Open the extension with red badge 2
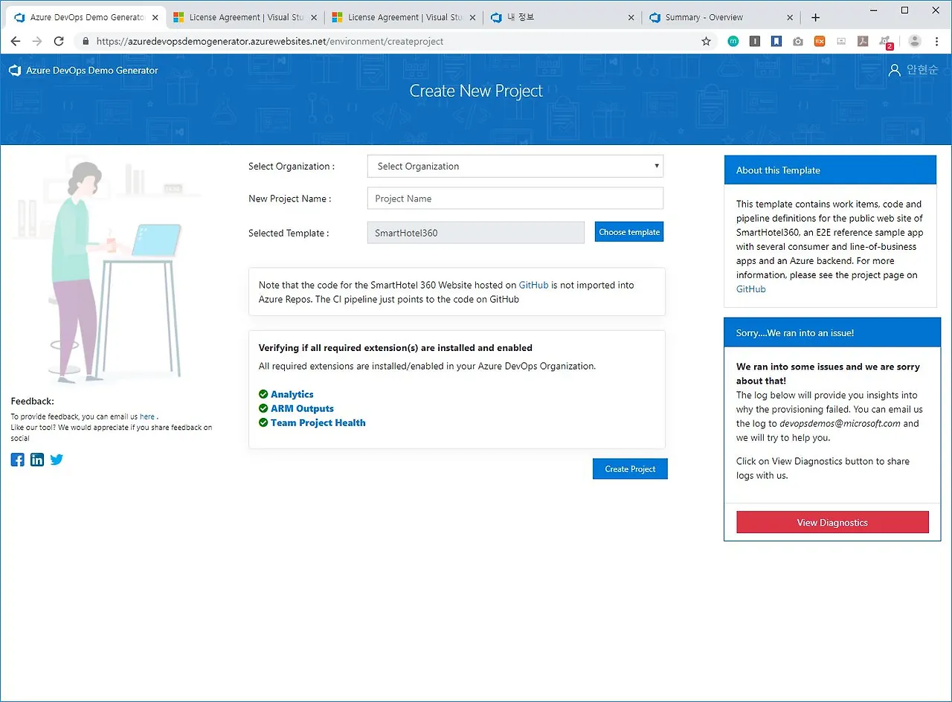This screenshot has width=952, height=702. 885,42
